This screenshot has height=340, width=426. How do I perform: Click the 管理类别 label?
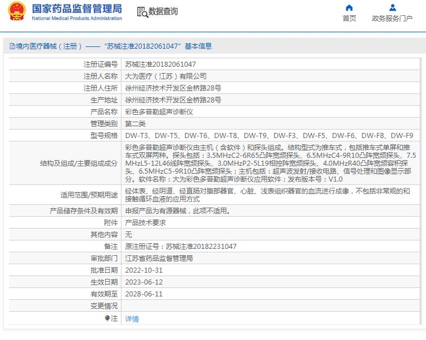[104, 124]
